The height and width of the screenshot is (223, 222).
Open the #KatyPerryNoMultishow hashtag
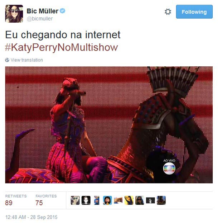click(62, 47)
